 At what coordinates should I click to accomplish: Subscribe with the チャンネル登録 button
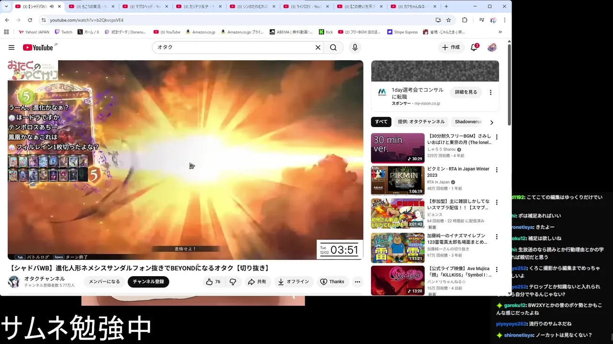pyautogui.click(x=148, y=282)
